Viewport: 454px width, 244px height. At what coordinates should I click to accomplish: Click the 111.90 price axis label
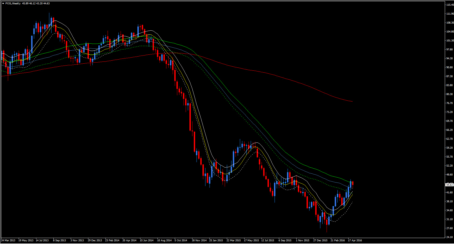pyautogui.click(x=450, y=14)
